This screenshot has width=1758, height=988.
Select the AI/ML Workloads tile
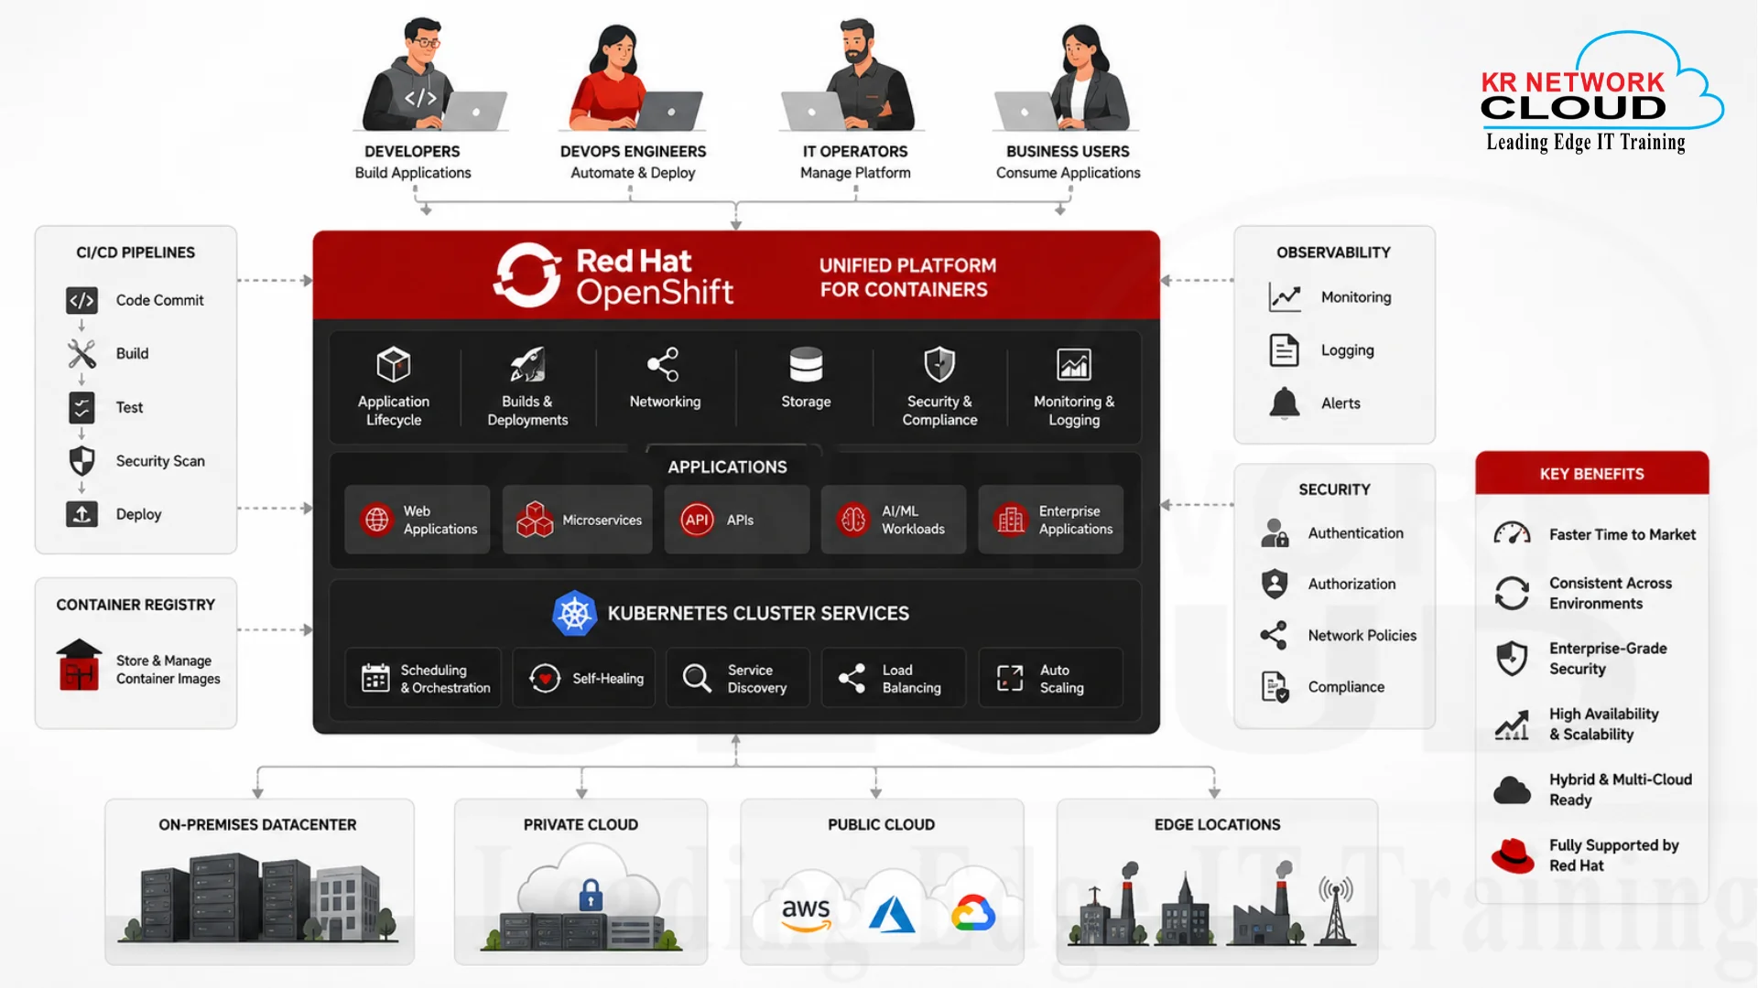[894, 520]
